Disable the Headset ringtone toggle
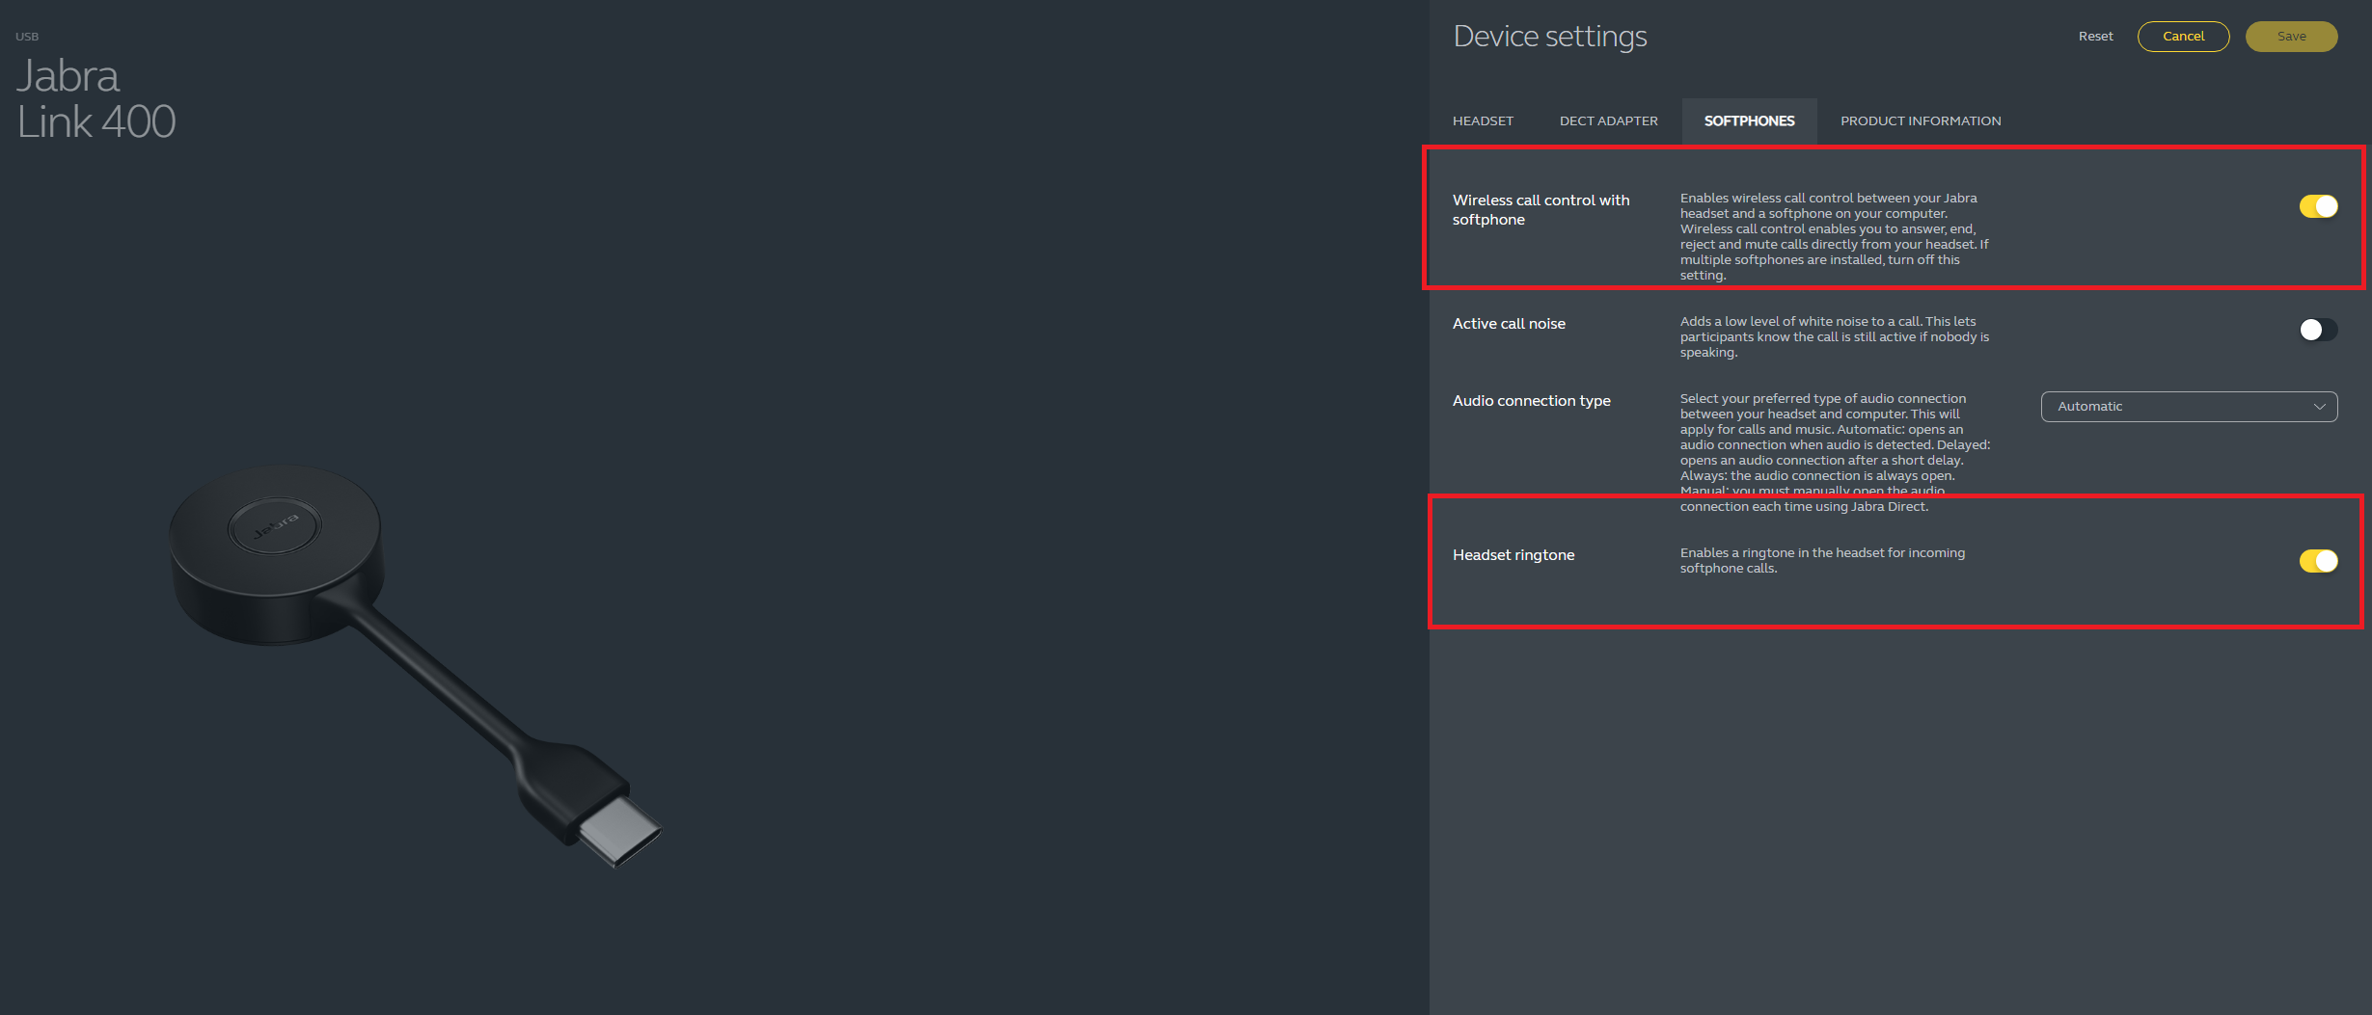2372x1015 pixels. pyautogui.click(x=2317, y=561)
